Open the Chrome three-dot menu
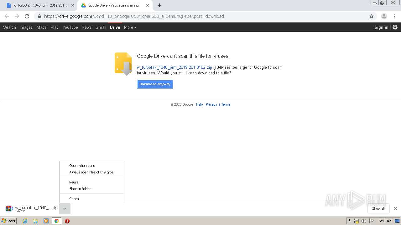The height and width of the screenshot is (225, 401). (x=394, y=16)
